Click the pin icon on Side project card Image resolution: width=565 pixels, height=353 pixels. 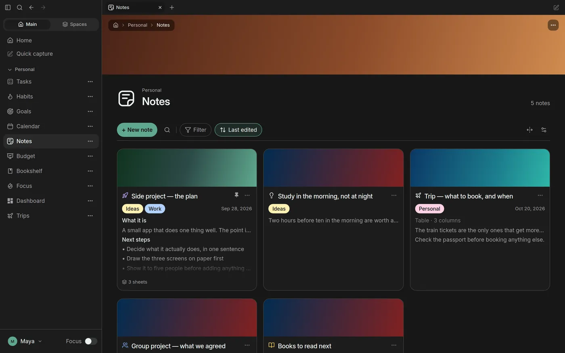tap(236, 195)
